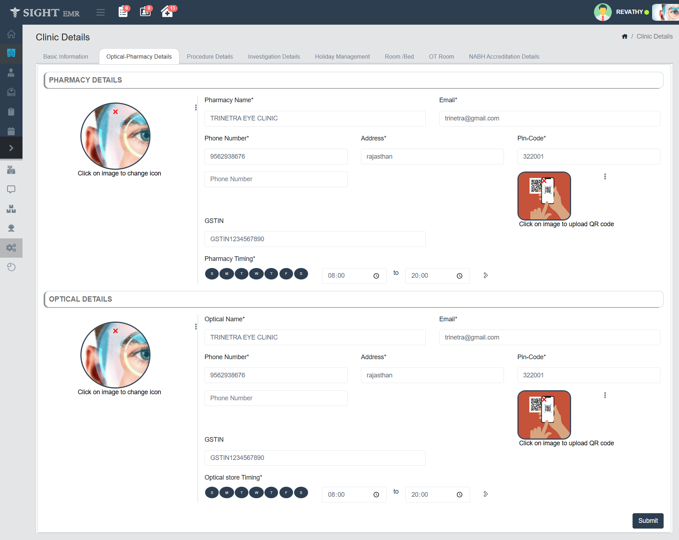Screen dimensions: 679x540
Task: Click the Clinic Details breadcrumb link
Action: pos(654,36)
